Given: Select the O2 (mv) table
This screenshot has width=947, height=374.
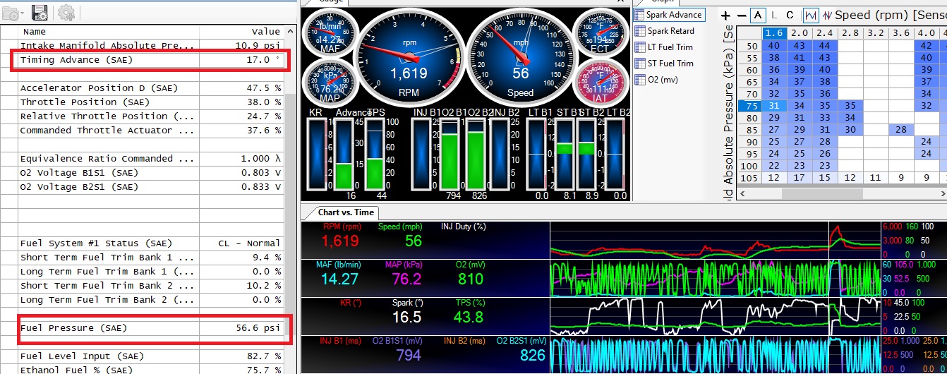Looking at the screenshot, I should (663, 80).
